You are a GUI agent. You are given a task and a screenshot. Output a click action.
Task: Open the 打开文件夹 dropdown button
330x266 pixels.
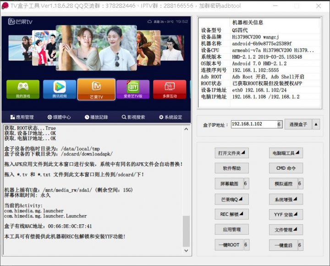[x=231, y=153]
